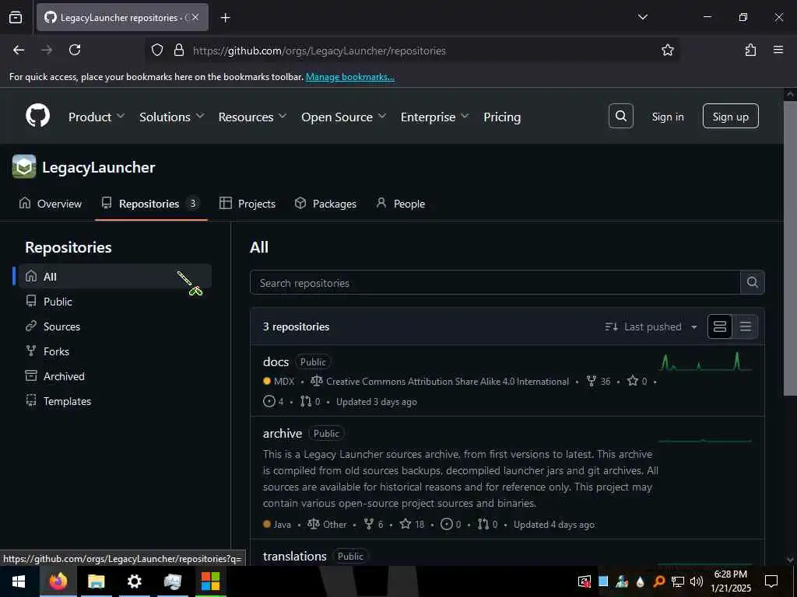The height and width of the screenshot is (597, 797).
Task: Click the volume speaker tray icon
Action: tap(696, 581)
